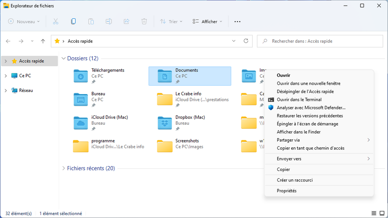Go forward with the right arrow

(x=21, y=41)
